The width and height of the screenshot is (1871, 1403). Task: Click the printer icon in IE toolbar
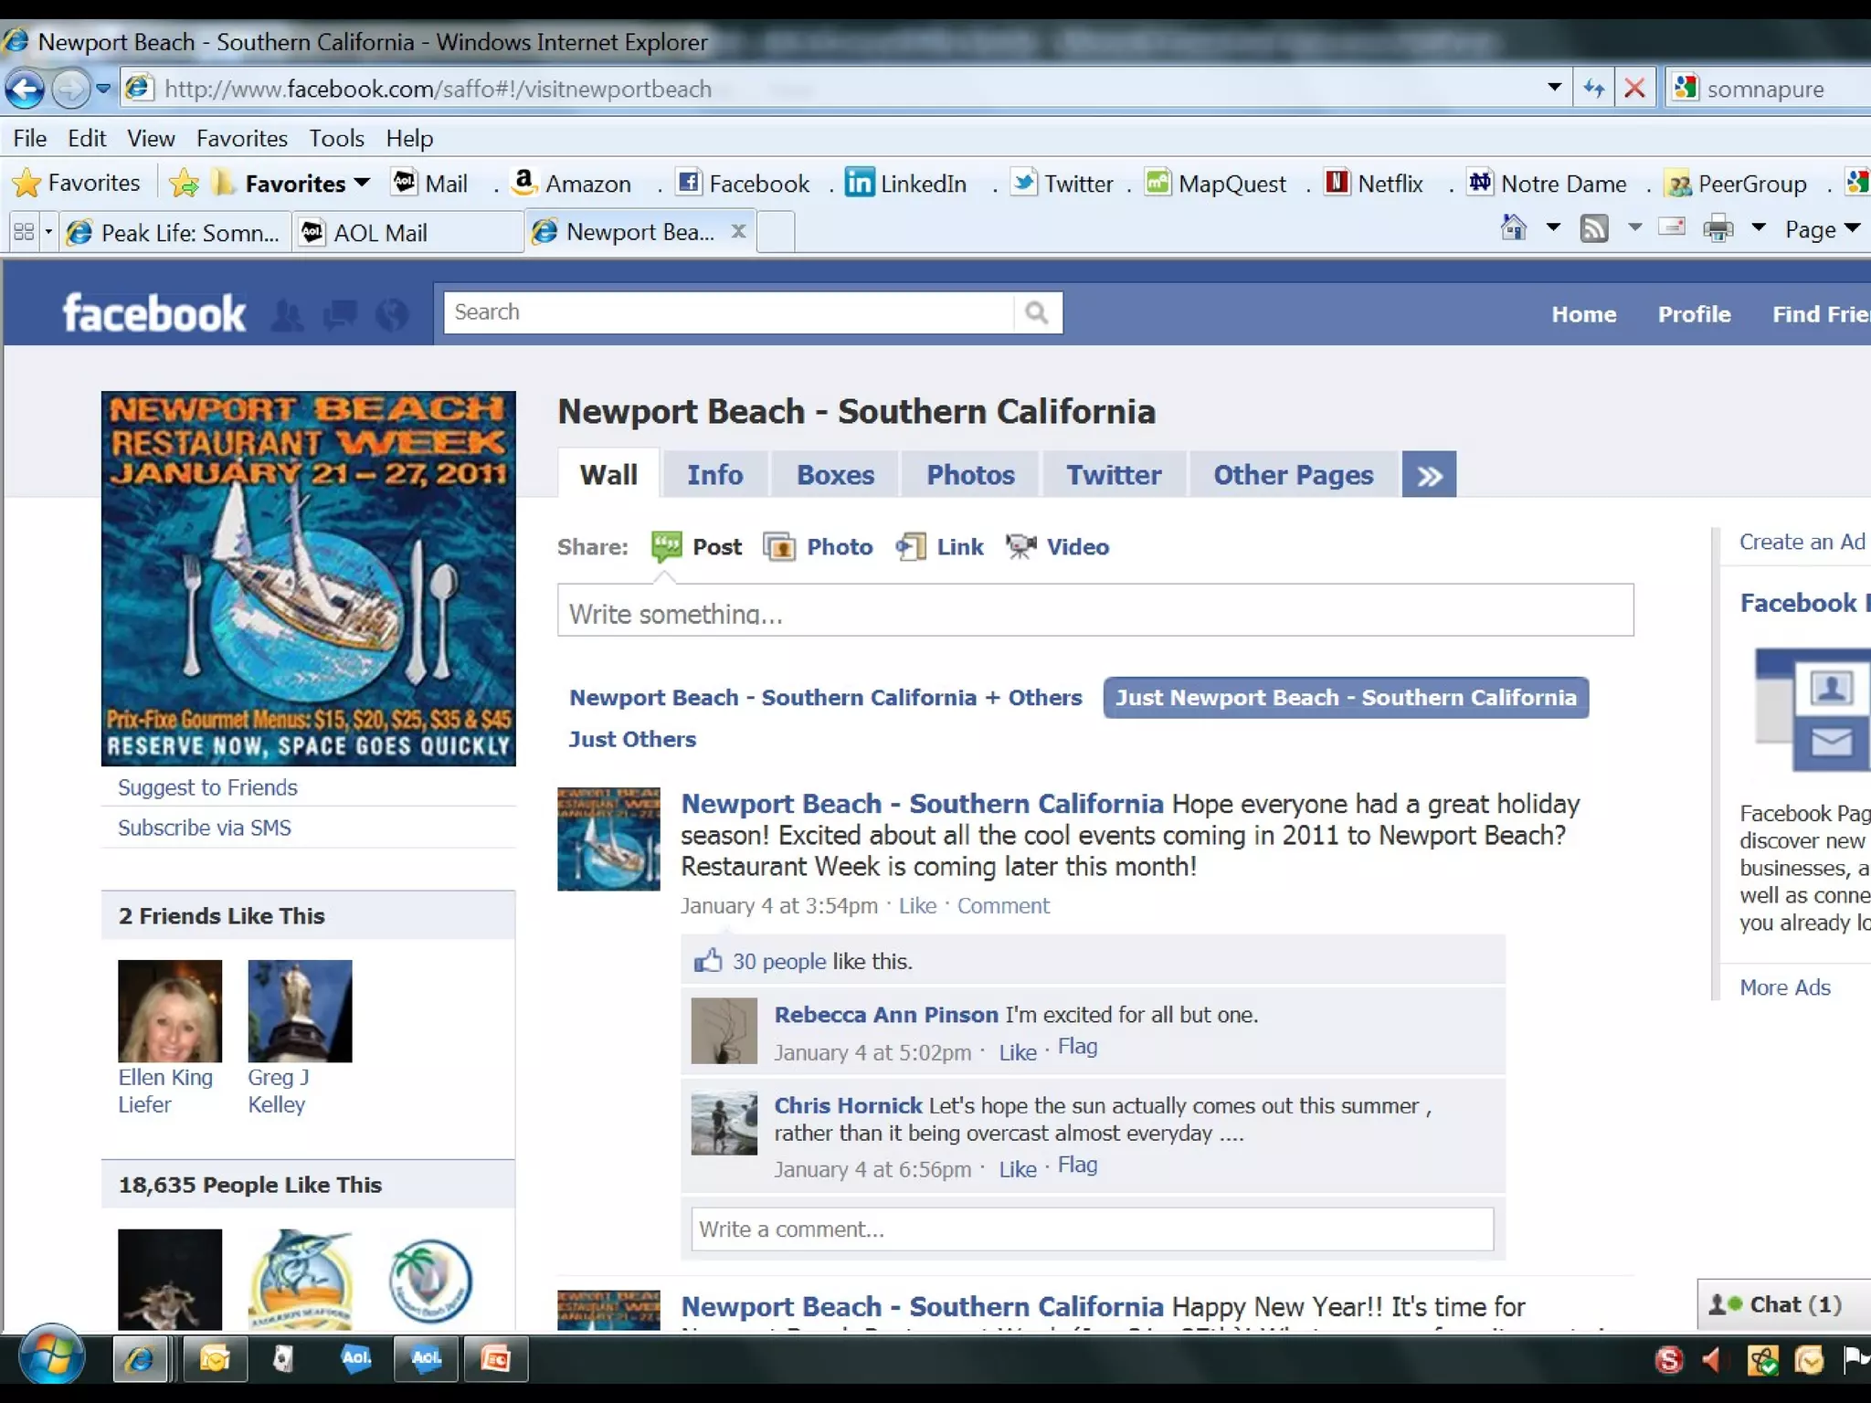[1718, 228]
